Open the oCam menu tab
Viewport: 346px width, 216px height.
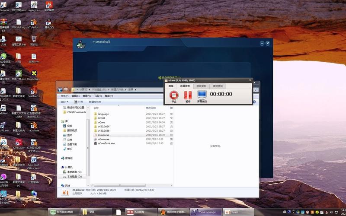pos(171,86)
